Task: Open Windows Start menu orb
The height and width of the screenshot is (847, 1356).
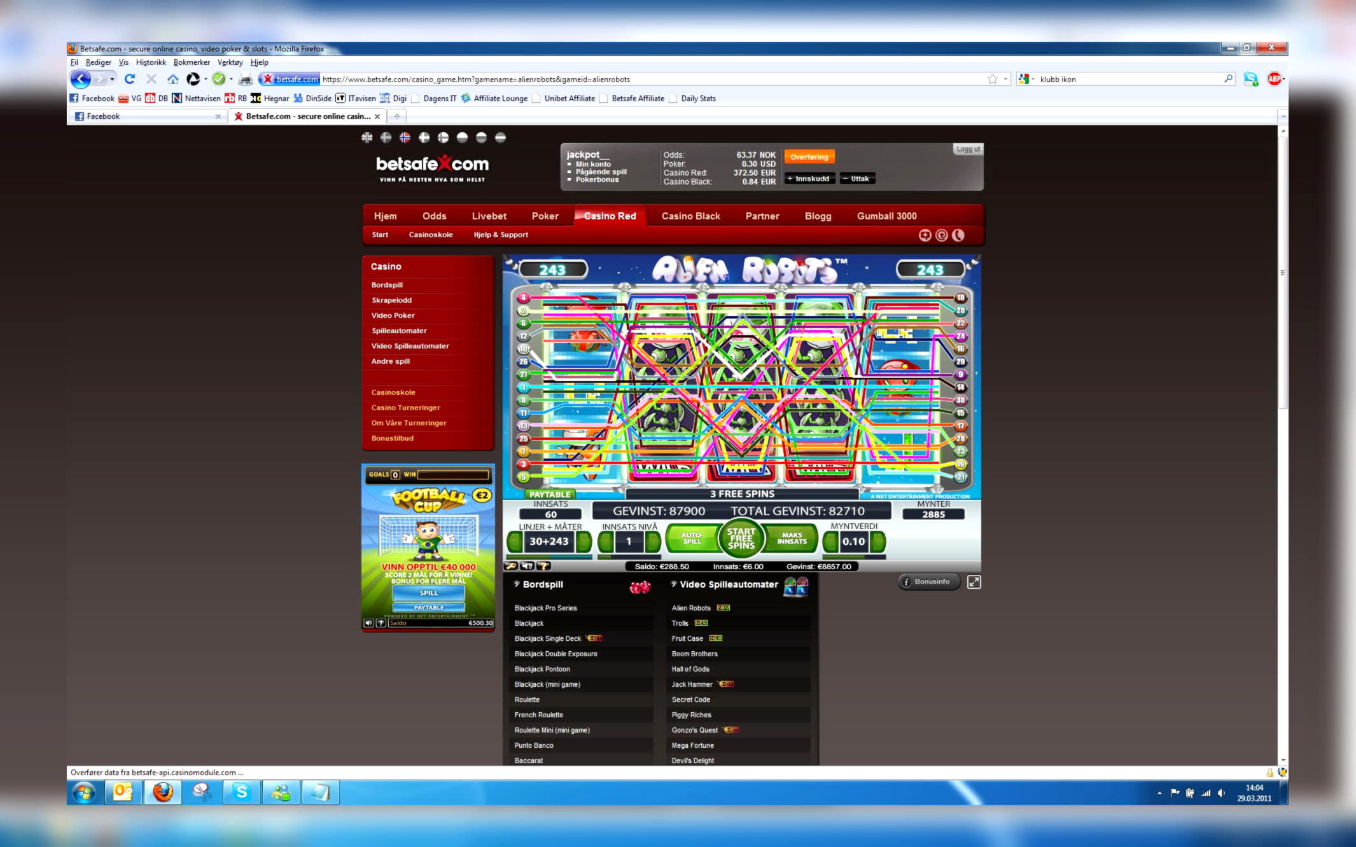Action: pyautogui.click(x=84, y=792)
